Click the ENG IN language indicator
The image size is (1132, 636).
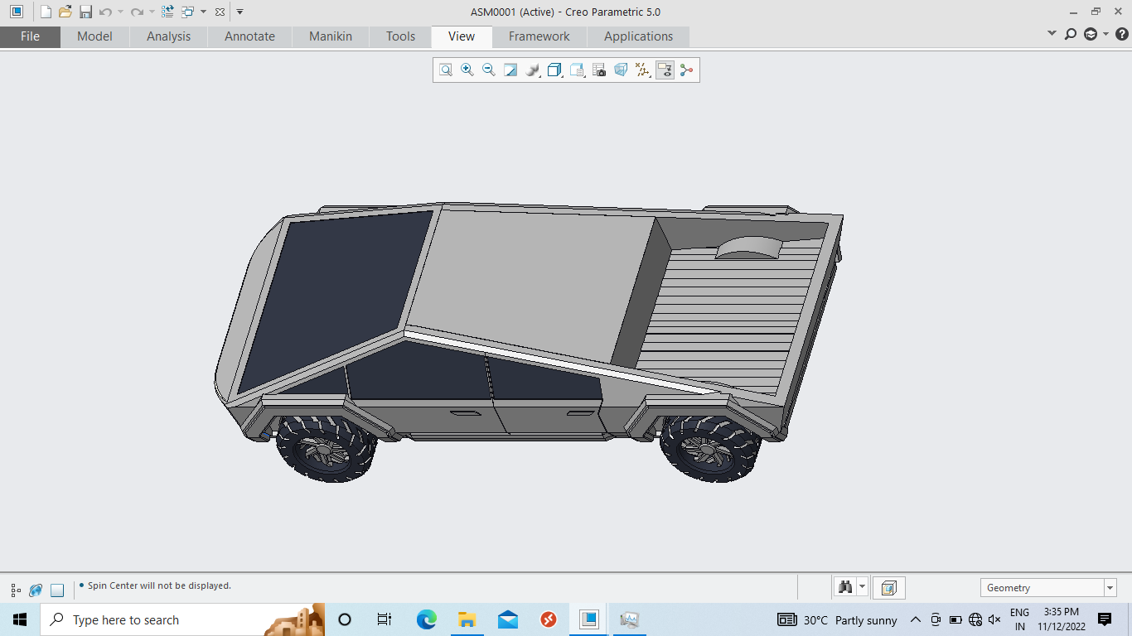[x=1019, y=619]
